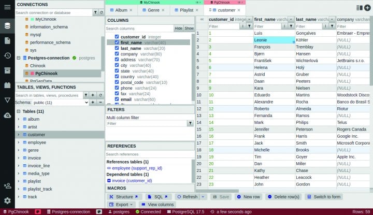Open the Schema public dropdown
Screen dimensions: 373x215
(x=60, y=103)
